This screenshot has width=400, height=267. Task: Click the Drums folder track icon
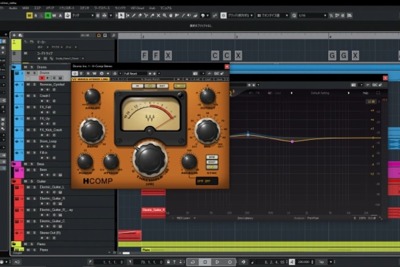[x=14, y=67]
